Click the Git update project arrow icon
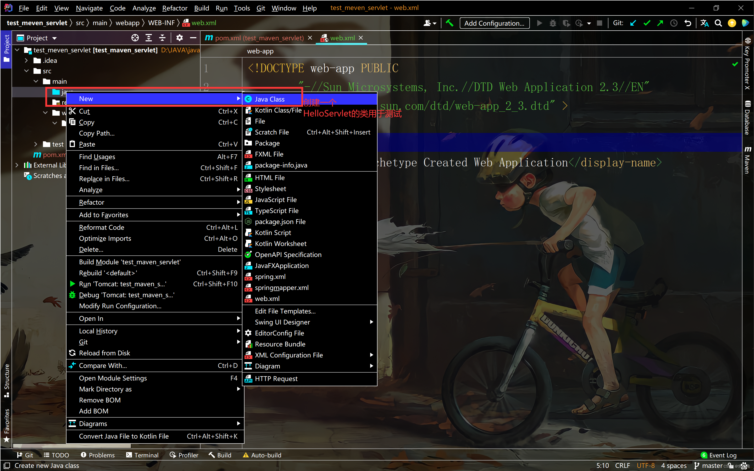 633,23
